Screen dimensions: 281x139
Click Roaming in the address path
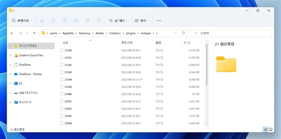point(84,33)
